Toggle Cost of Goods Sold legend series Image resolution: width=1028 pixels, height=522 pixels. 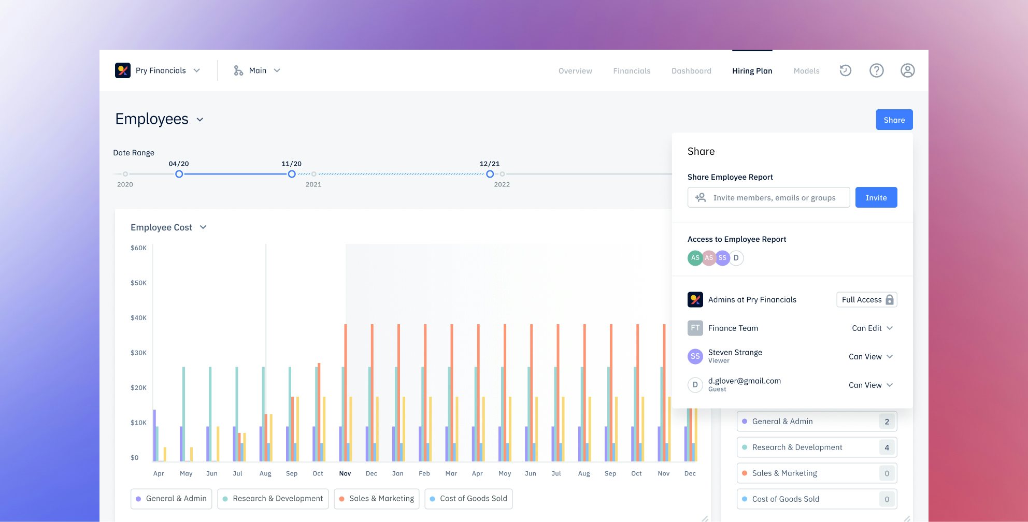468,499
